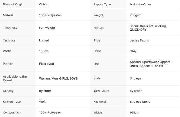Click the Plain dyed pattern value

[46, 64]
